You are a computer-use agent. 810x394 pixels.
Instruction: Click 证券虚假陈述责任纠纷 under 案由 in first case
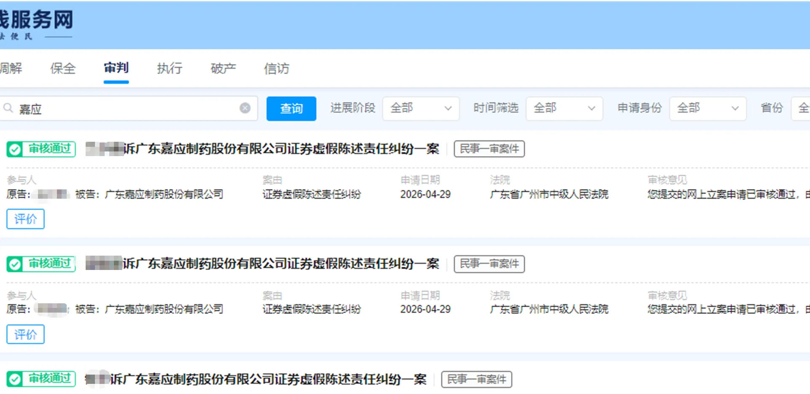coord(312,194)
